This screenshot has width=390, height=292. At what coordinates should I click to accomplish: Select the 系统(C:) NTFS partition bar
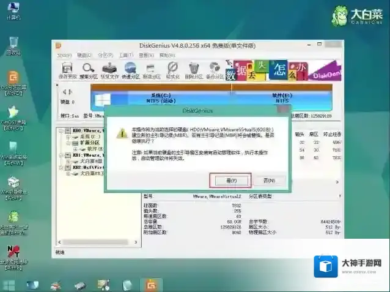click(161, 98)
